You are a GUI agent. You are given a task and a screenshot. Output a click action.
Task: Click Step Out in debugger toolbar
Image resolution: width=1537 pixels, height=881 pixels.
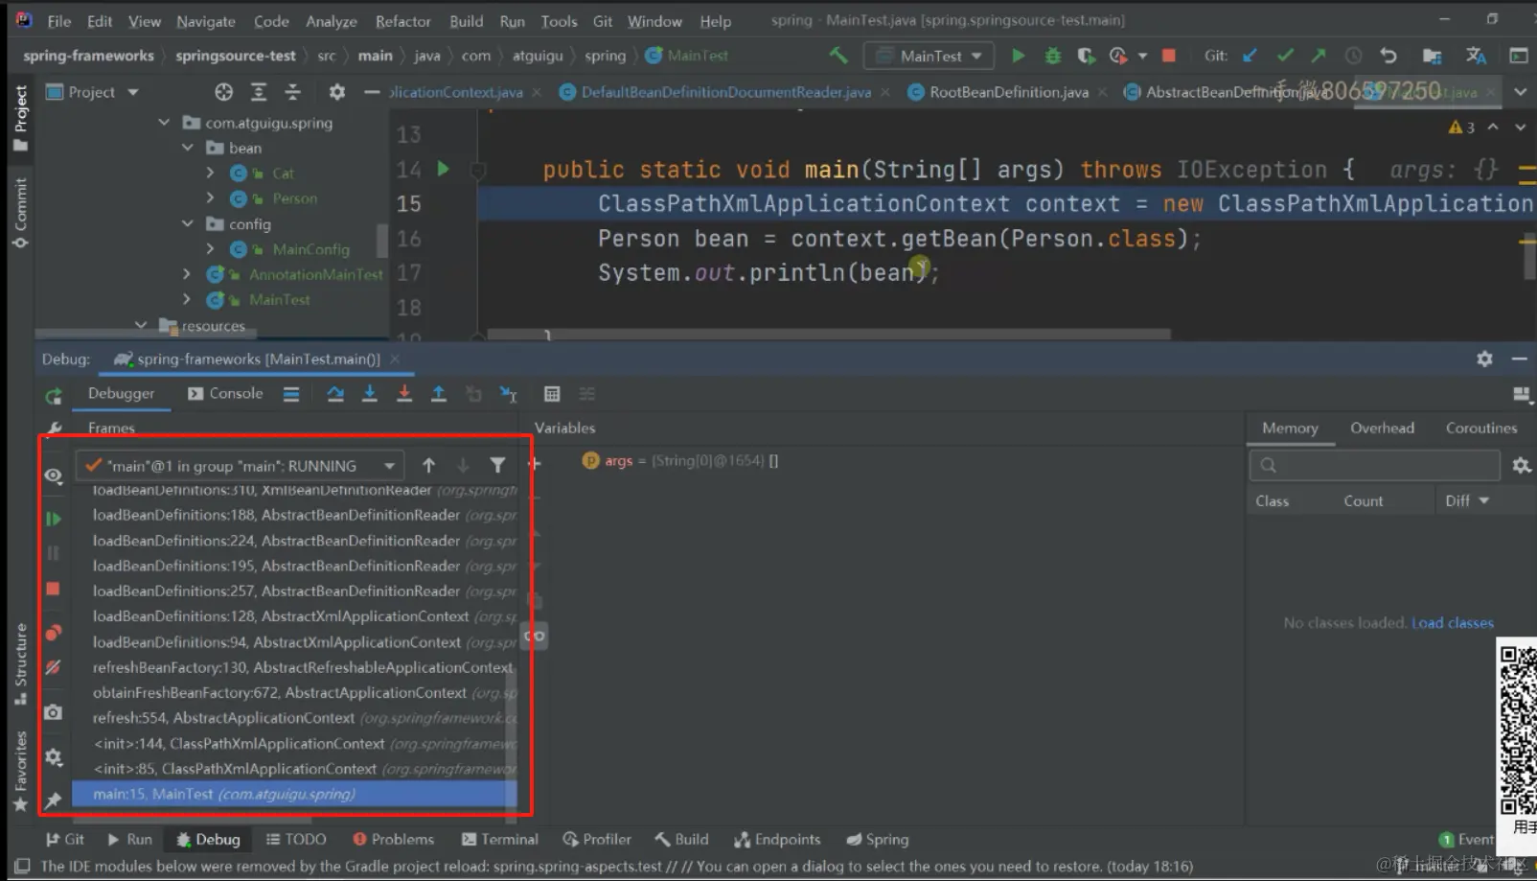pos(438,394)
